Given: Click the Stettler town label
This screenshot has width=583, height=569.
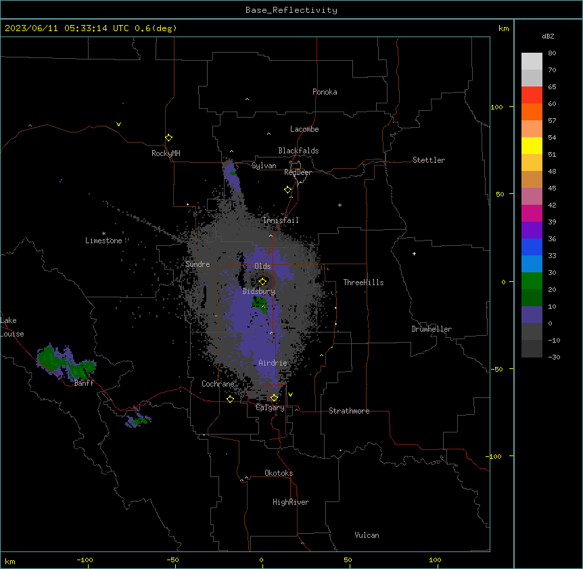Looking at the screenshot, I should point(429,160).
